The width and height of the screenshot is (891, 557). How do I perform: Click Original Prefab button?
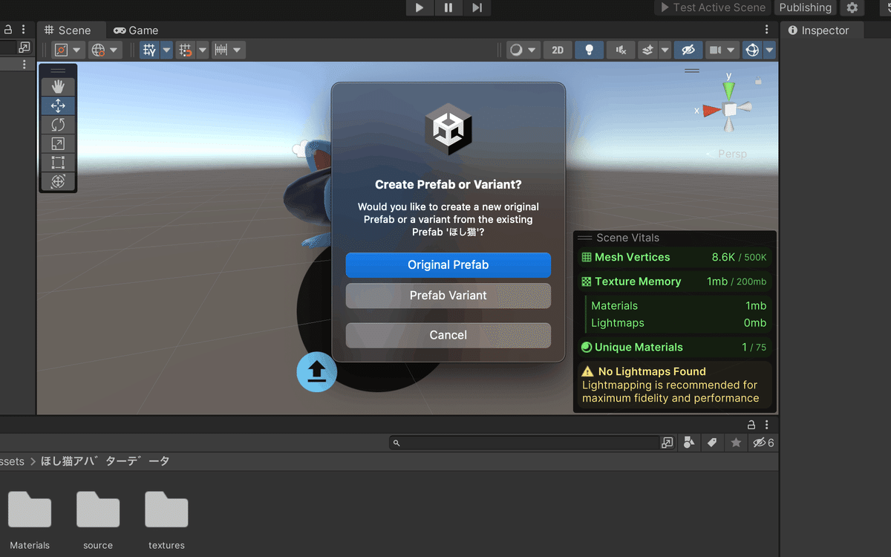point(448,265)
